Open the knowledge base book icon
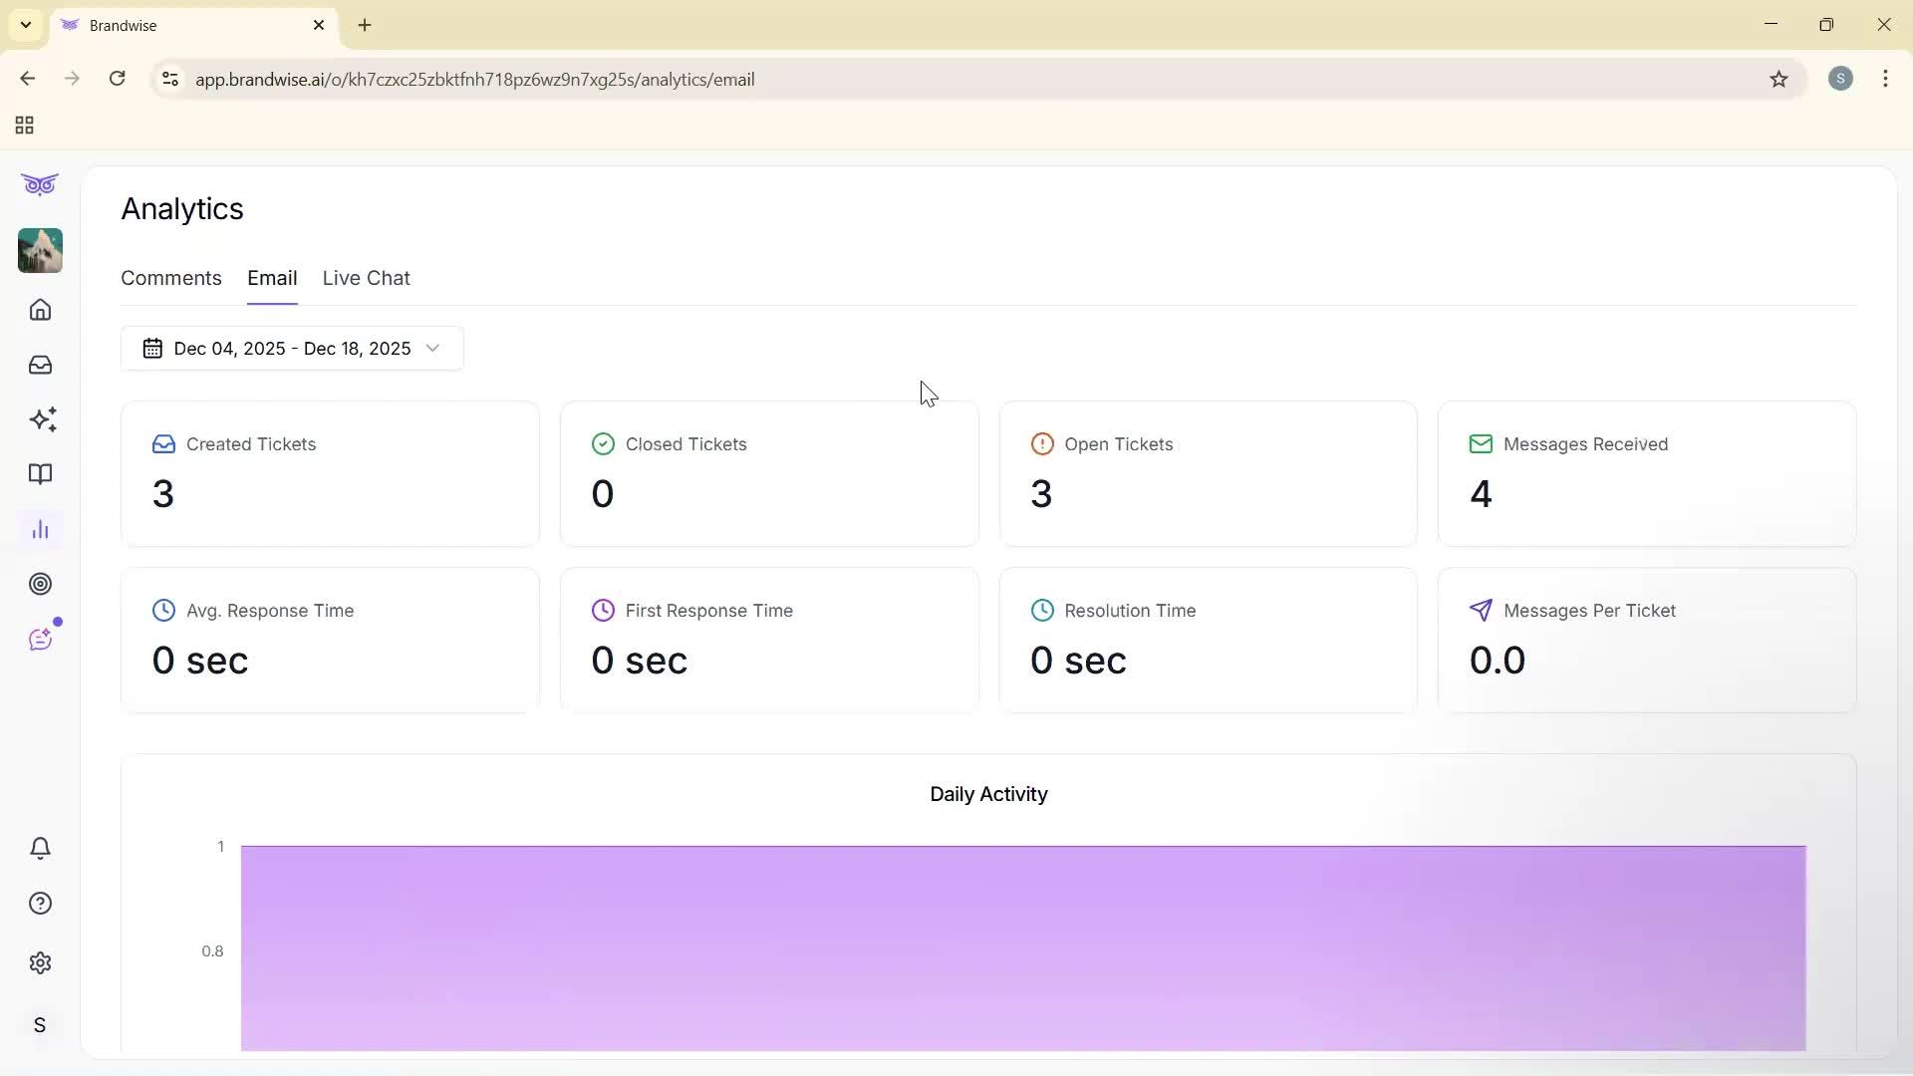Viewport: 1913px width, 1076px height. pyautogui.click(x=40, y=474)
